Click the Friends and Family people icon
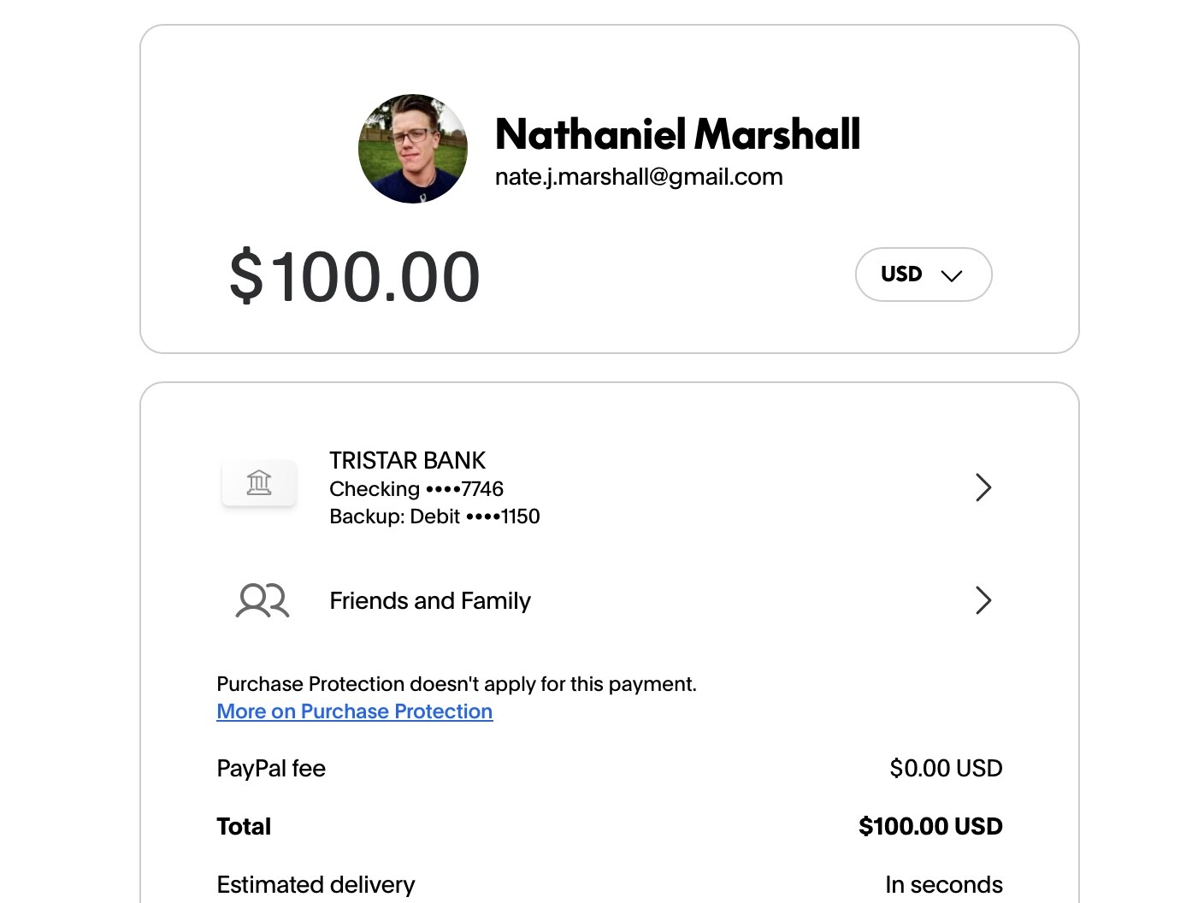 coord(263,600)
